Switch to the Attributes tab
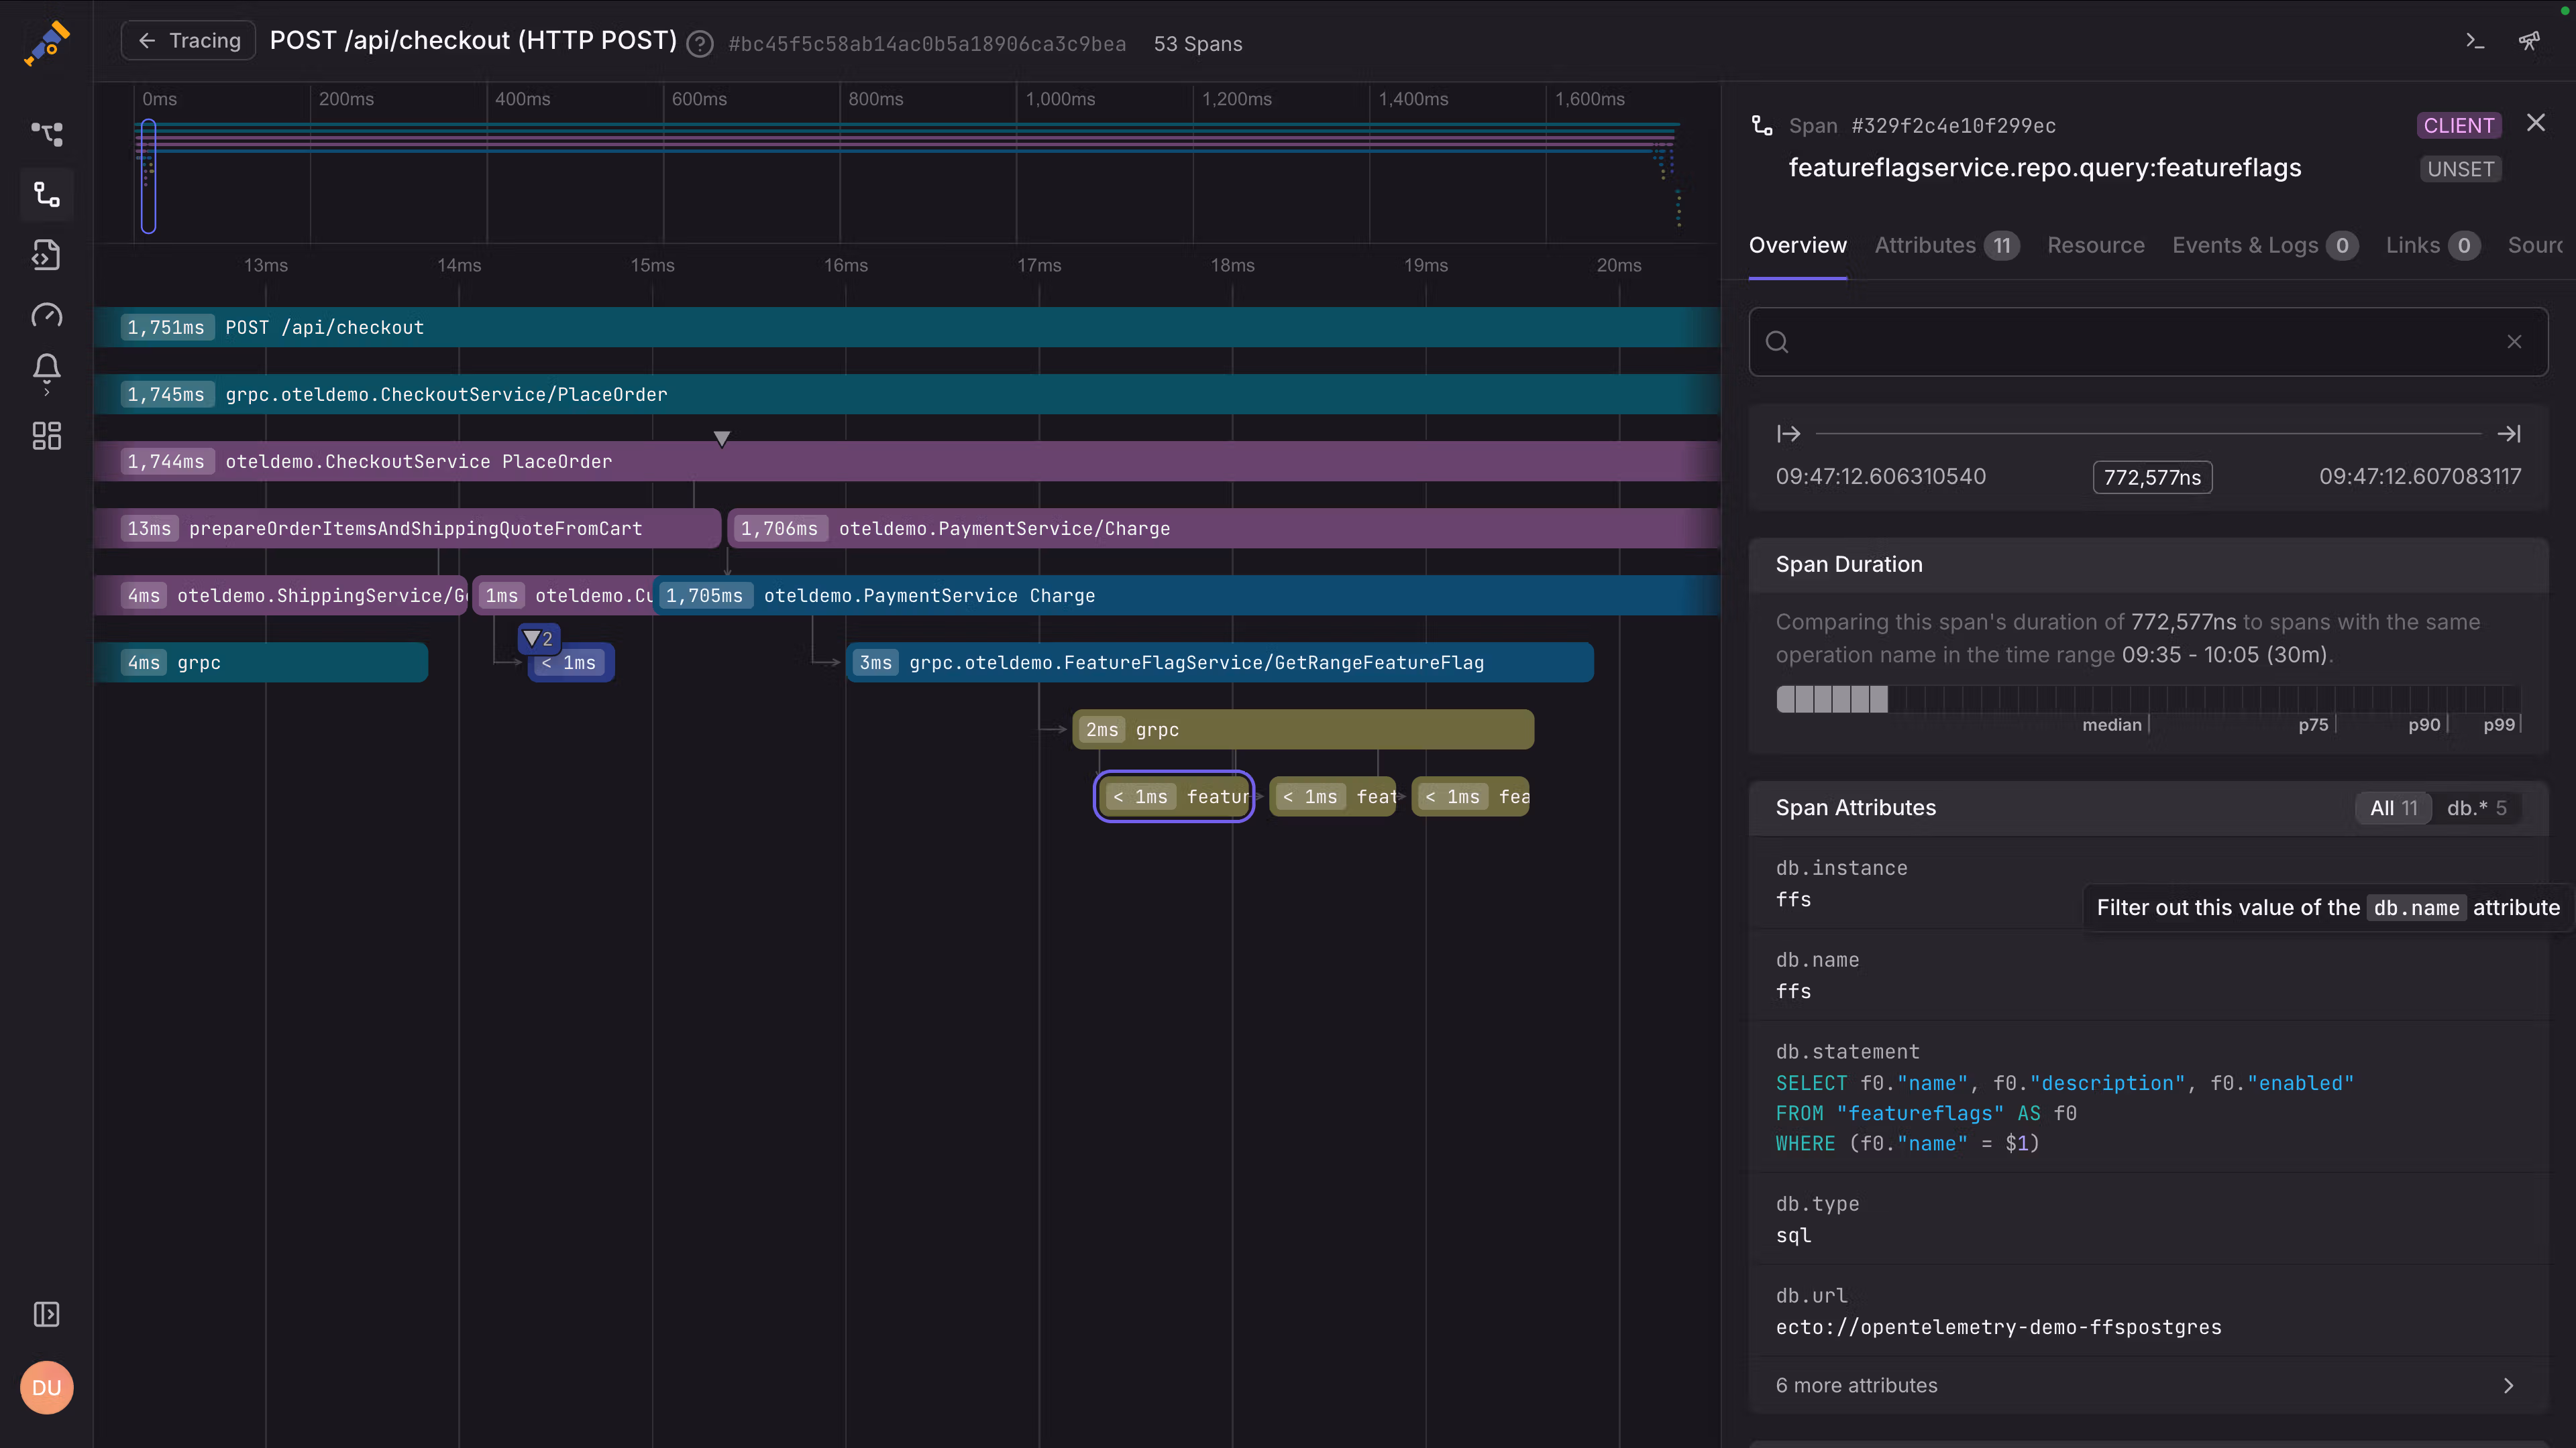 coord(1945,245)
